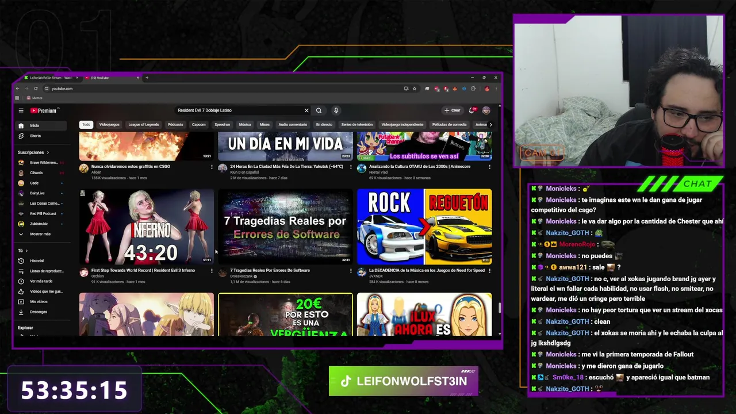Open Rock vs Reguetón Need for Speed thumbnail

pos(424,227)
